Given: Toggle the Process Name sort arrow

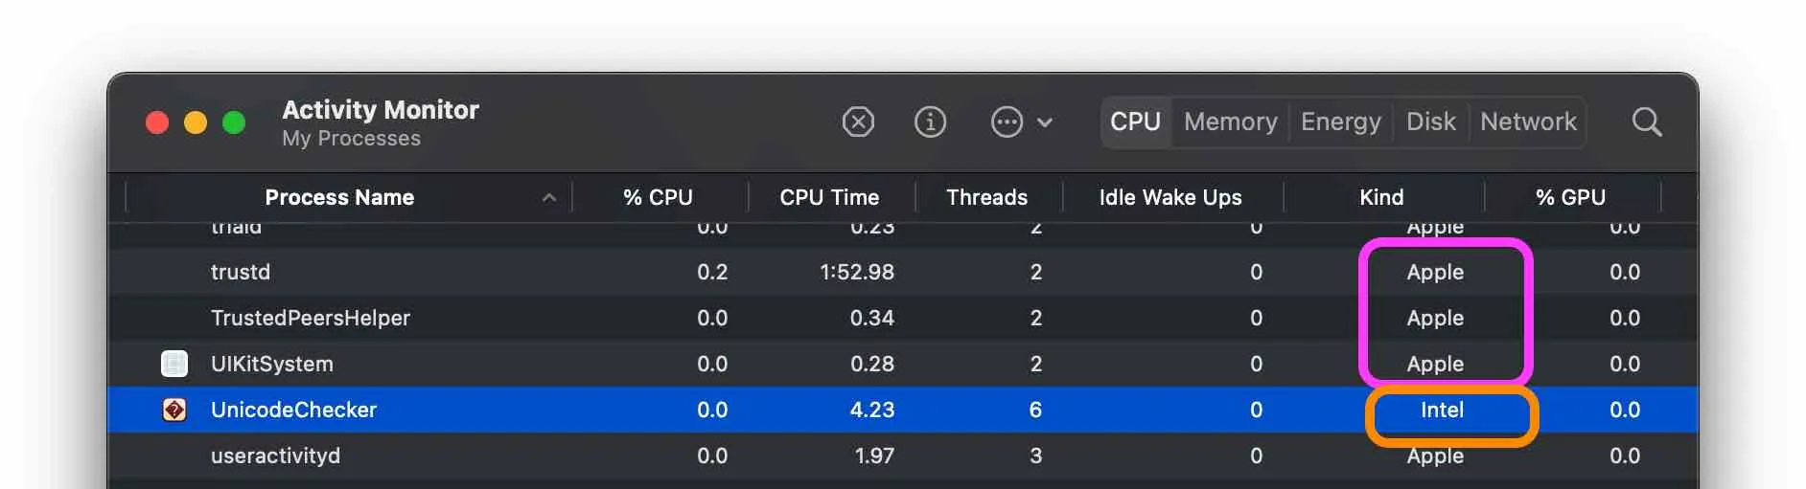Looking at the screenshot, I should click(549, 198).
